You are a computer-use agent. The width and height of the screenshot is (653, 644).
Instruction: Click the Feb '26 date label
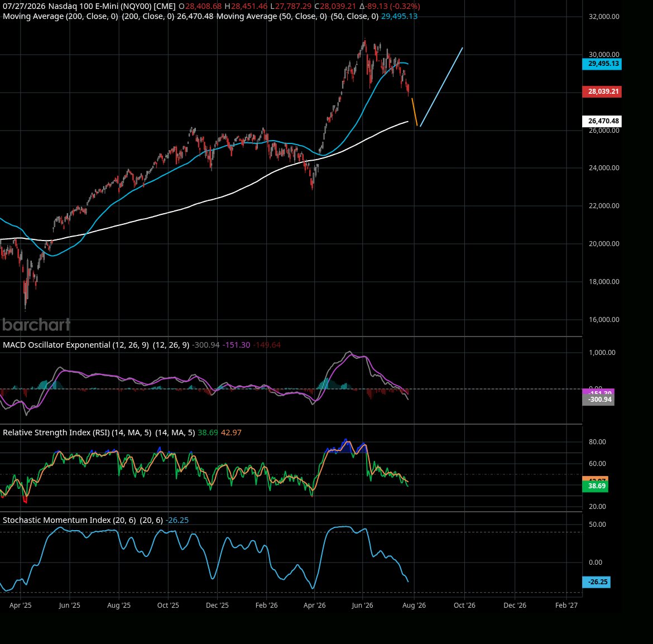tap(267, 605)
